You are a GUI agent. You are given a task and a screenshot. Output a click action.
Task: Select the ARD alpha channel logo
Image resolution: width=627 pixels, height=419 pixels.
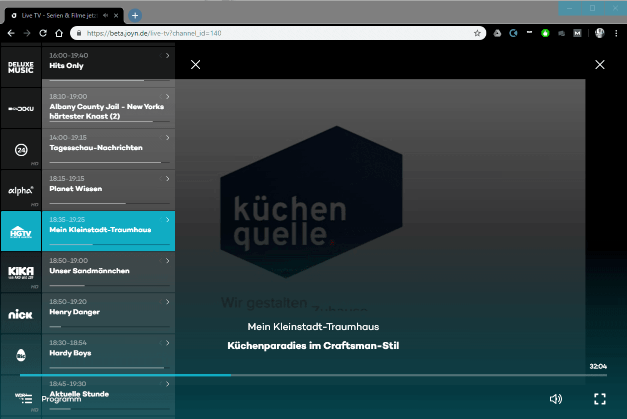tap(21, 191)
